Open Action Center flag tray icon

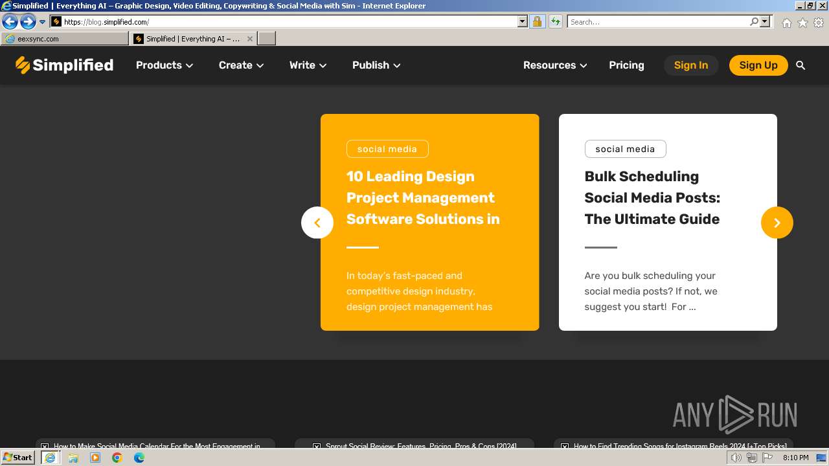click(x=768, y=458)
